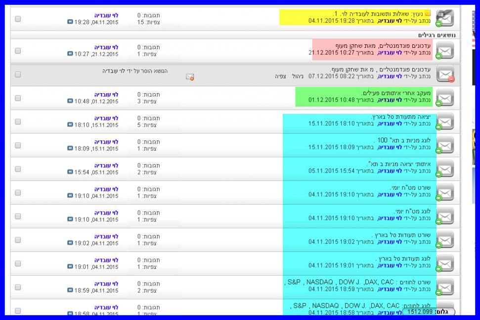The width and height of the screenshot is (480, 320).
Task: Click last-post arrow icon next to 01.12.2015 10:48
Action: [x=70, y=101]
